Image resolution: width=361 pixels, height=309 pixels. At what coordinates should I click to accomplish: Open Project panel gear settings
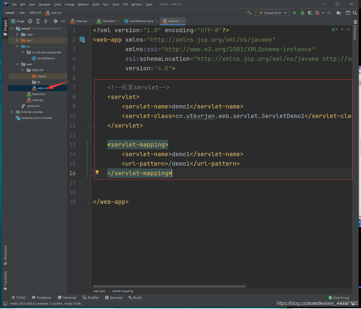[55, 21]
